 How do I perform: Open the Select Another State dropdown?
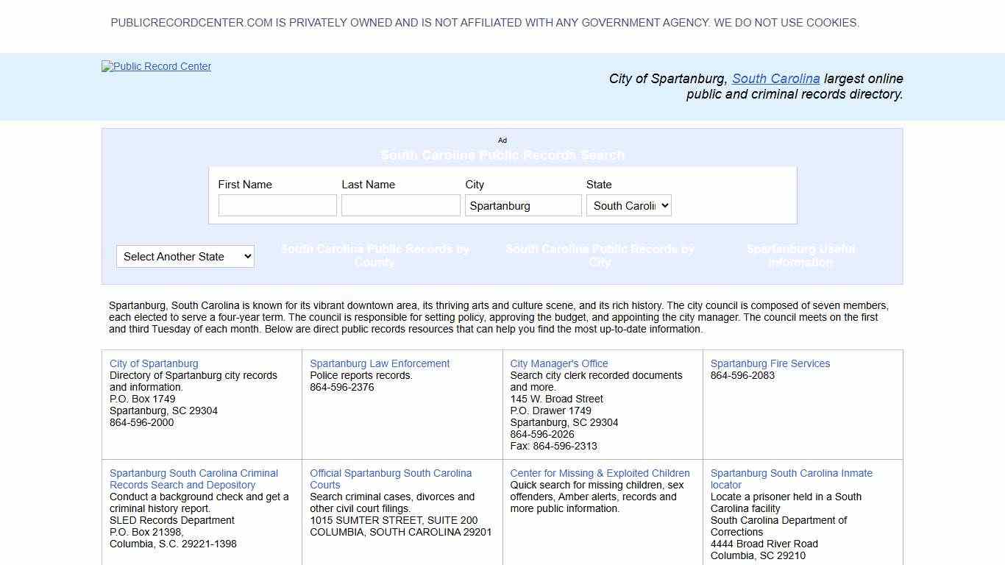point(185,256)
